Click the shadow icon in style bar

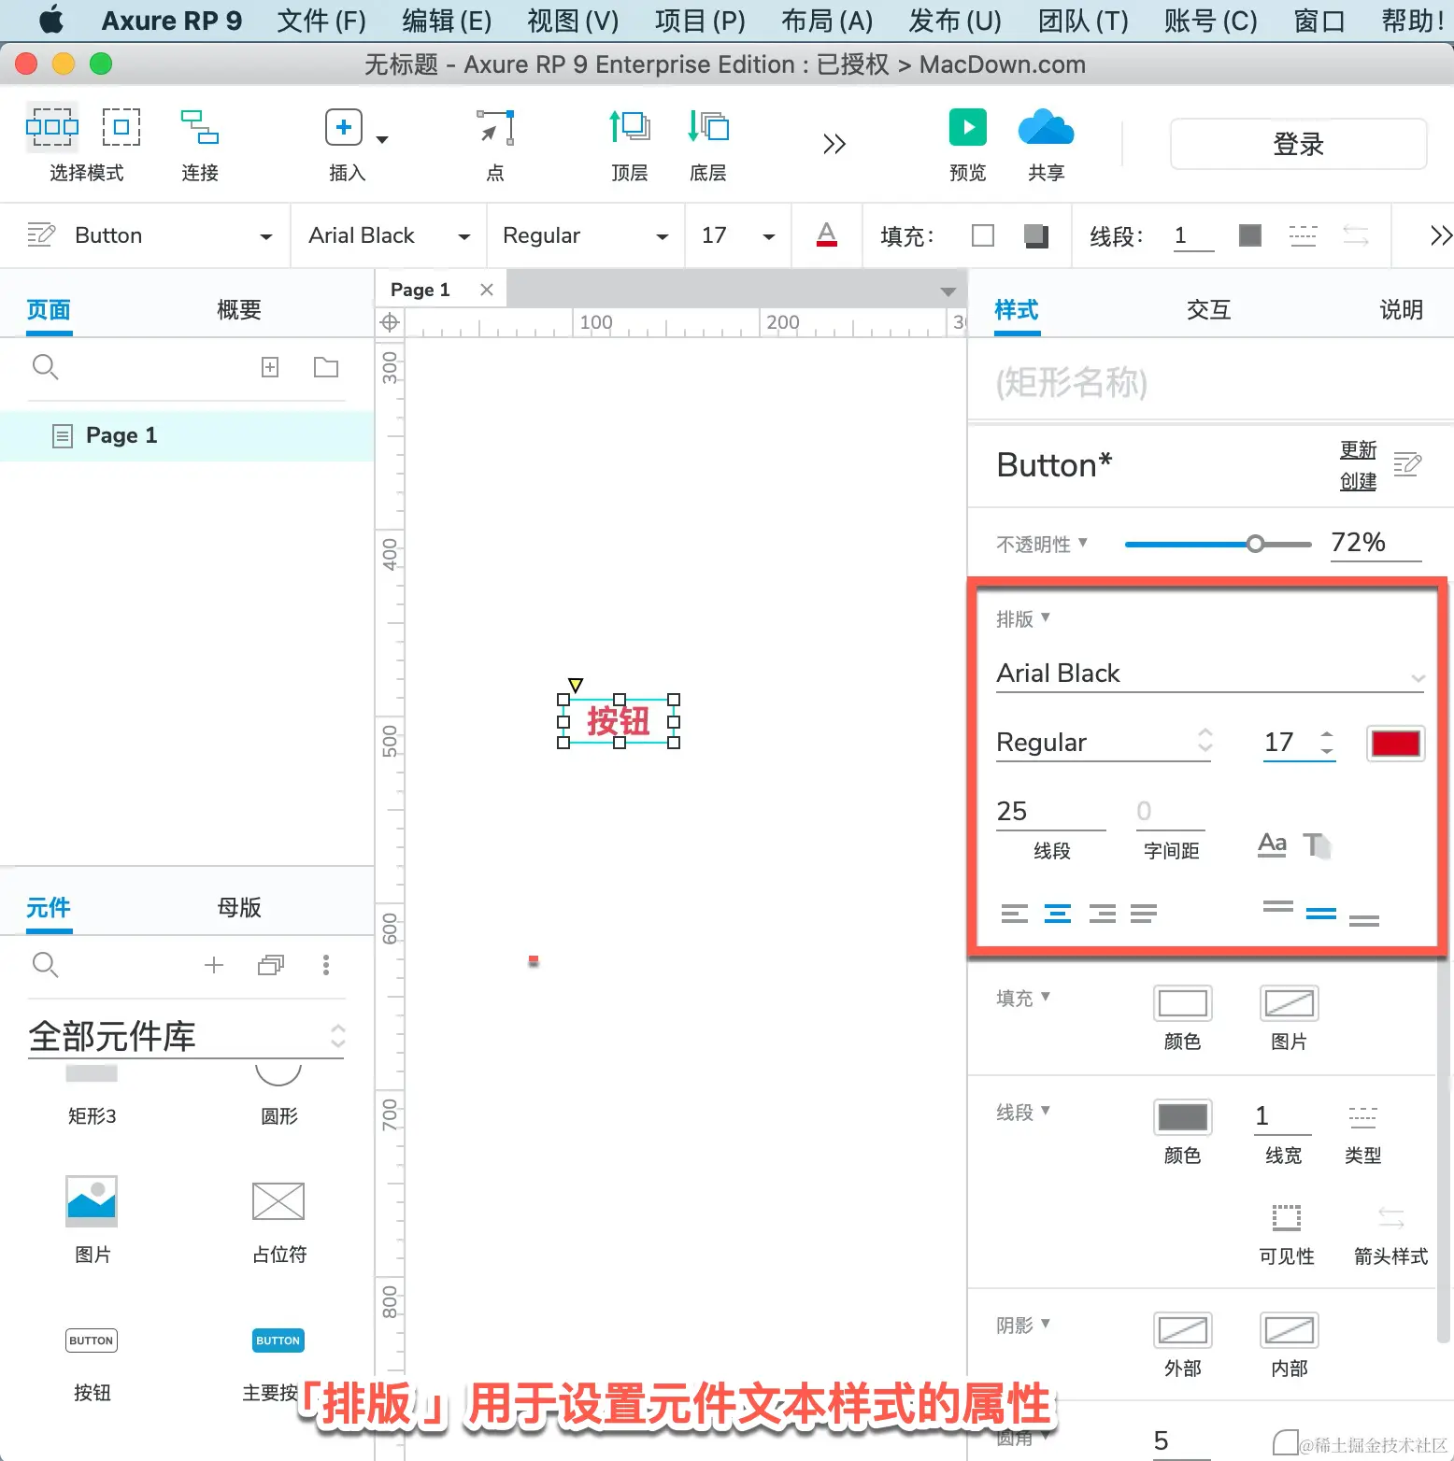point(1035,235)
